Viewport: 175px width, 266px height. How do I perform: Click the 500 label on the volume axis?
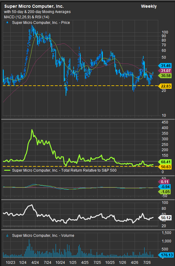click(x=165, y=249)
